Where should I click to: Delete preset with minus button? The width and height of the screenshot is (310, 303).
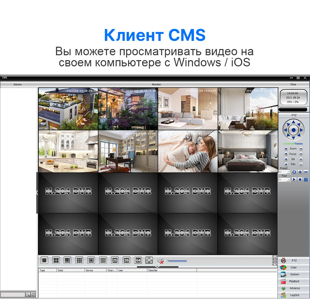click(306, 172)
